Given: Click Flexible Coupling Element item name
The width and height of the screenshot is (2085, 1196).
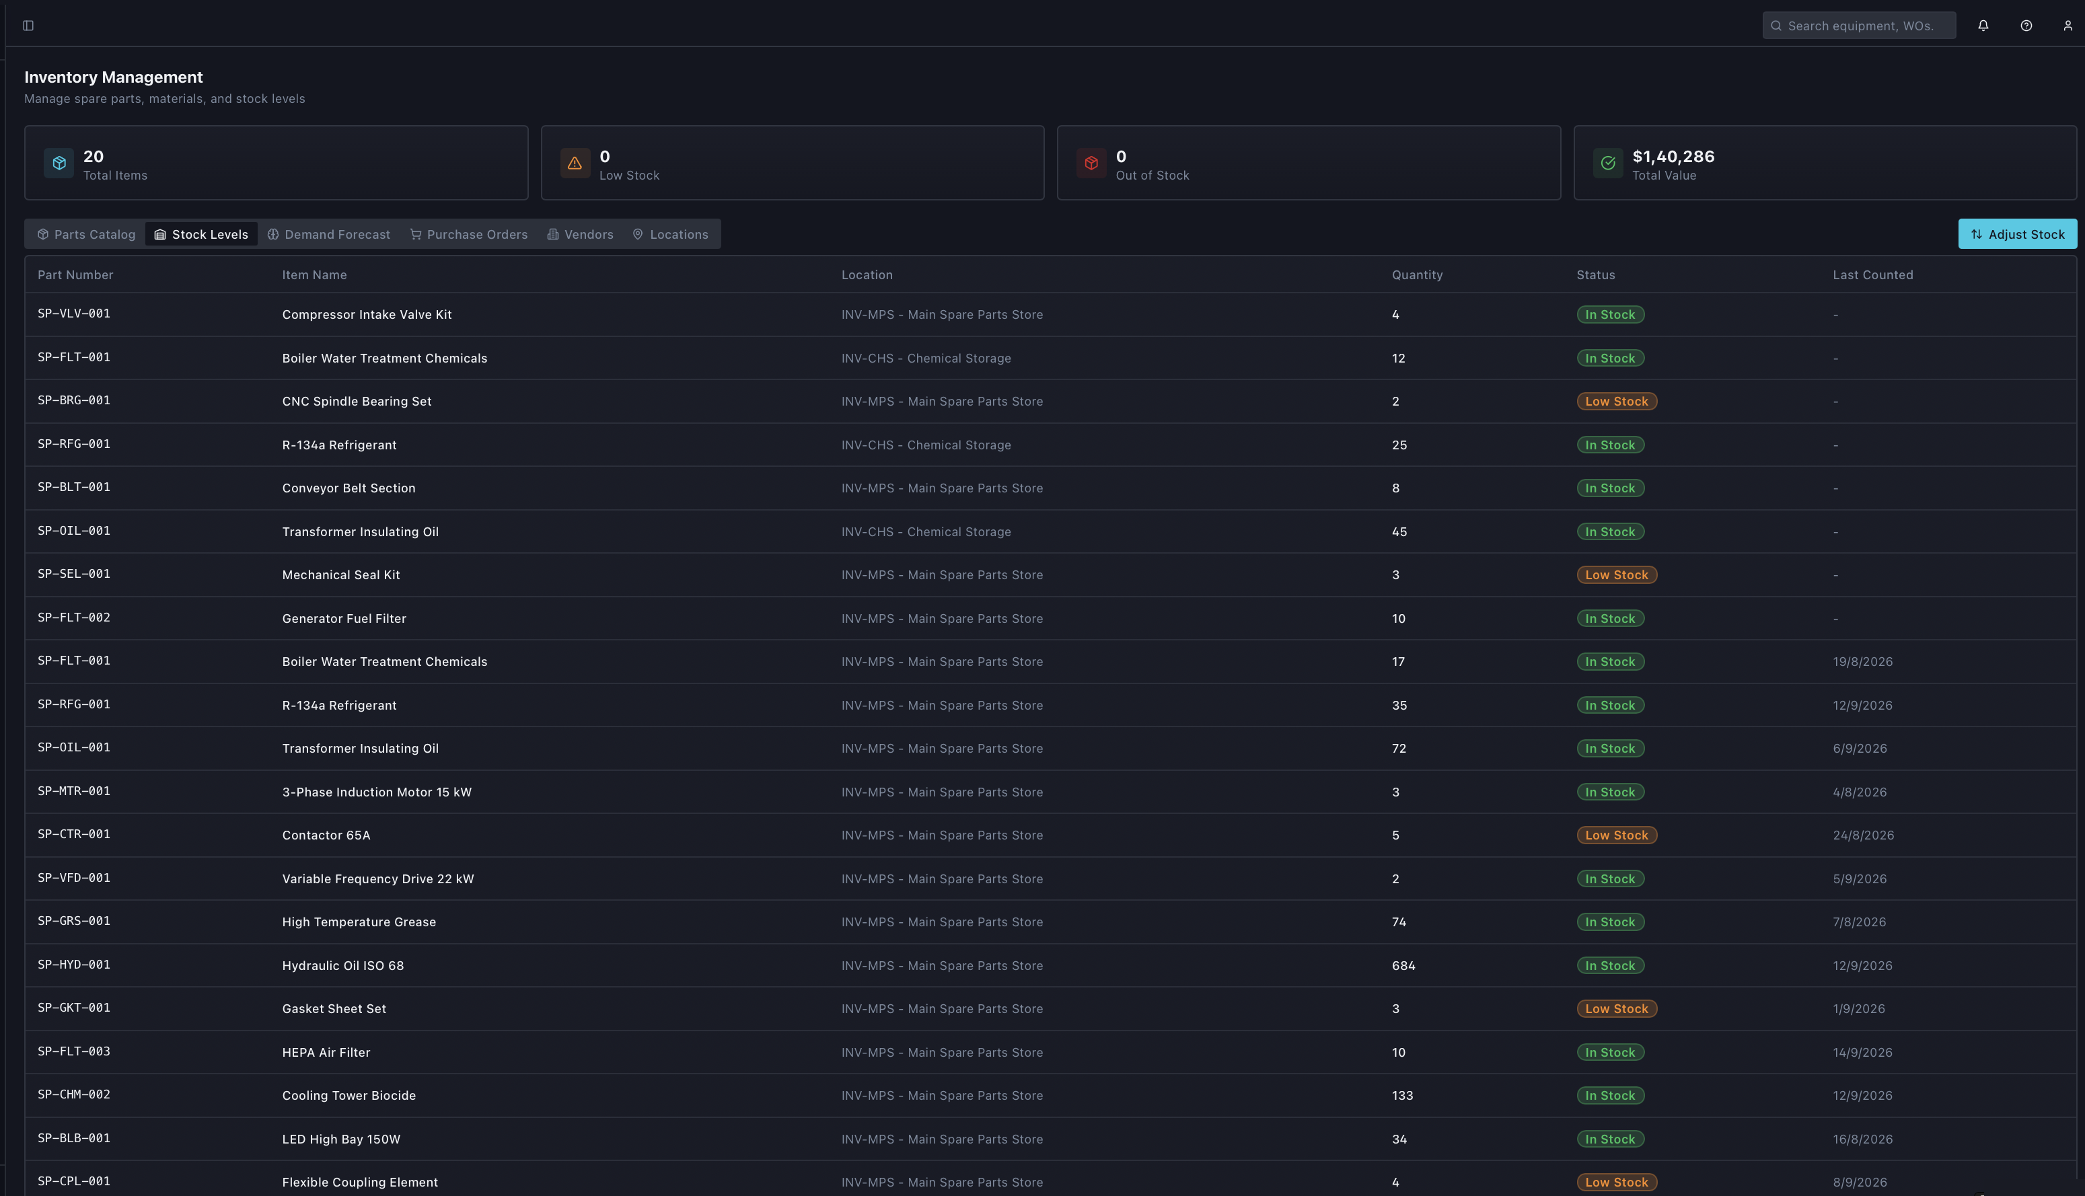Looking at the screenshot, I should (360, 1182).
